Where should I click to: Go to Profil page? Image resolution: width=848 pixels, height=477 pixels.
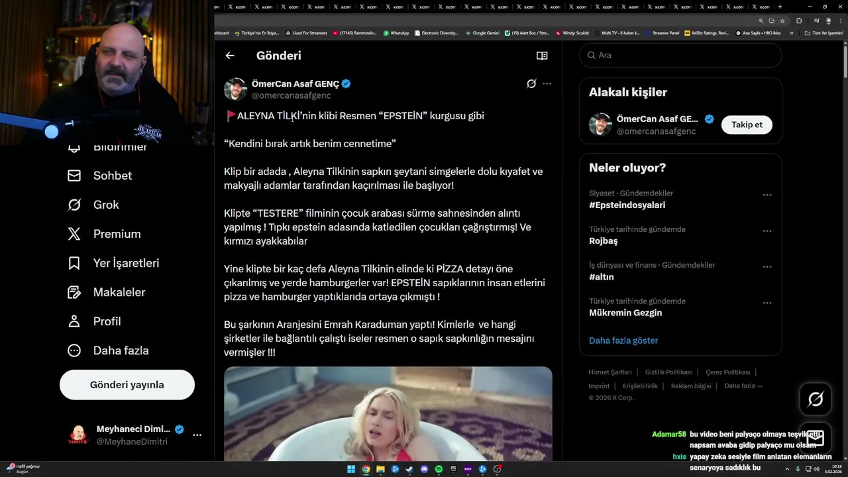(x=94, y=321)
